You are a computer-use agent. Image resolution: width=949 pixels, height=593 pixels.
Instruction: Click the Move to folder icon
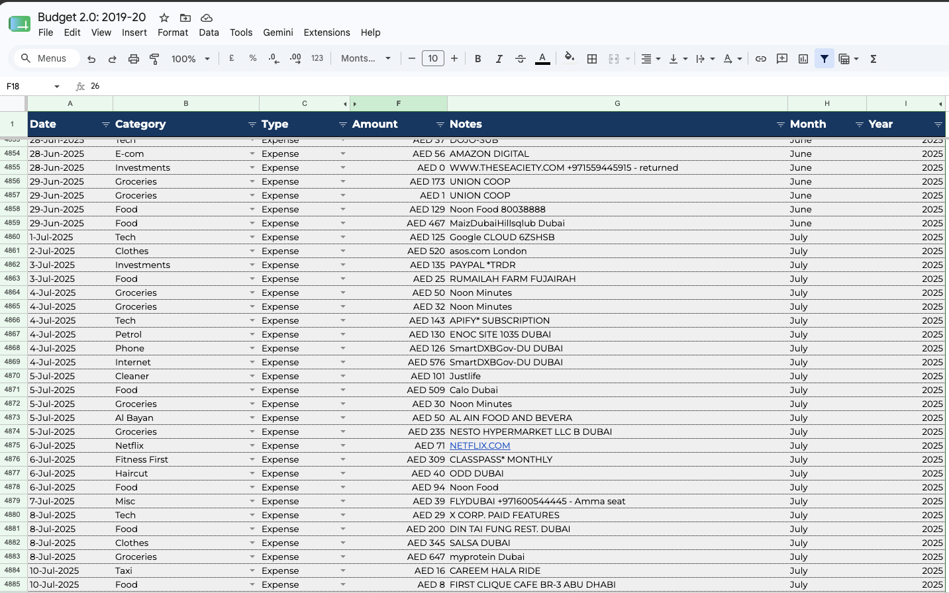click(x=185, y=18)
